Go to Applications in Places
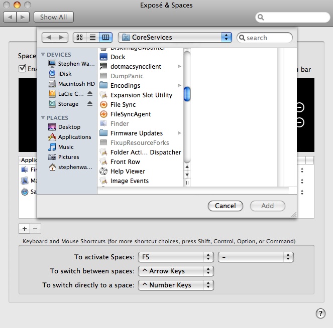This screenshot has width=333, height=328. tap(70, 137)
